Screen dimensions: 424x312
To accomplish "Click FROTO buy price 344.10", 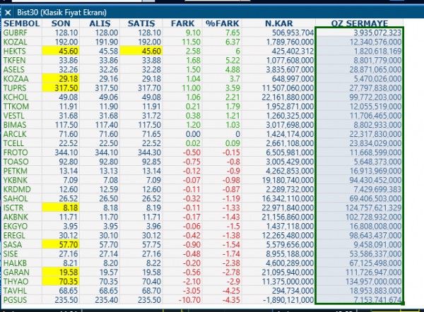I will (106, 152).
